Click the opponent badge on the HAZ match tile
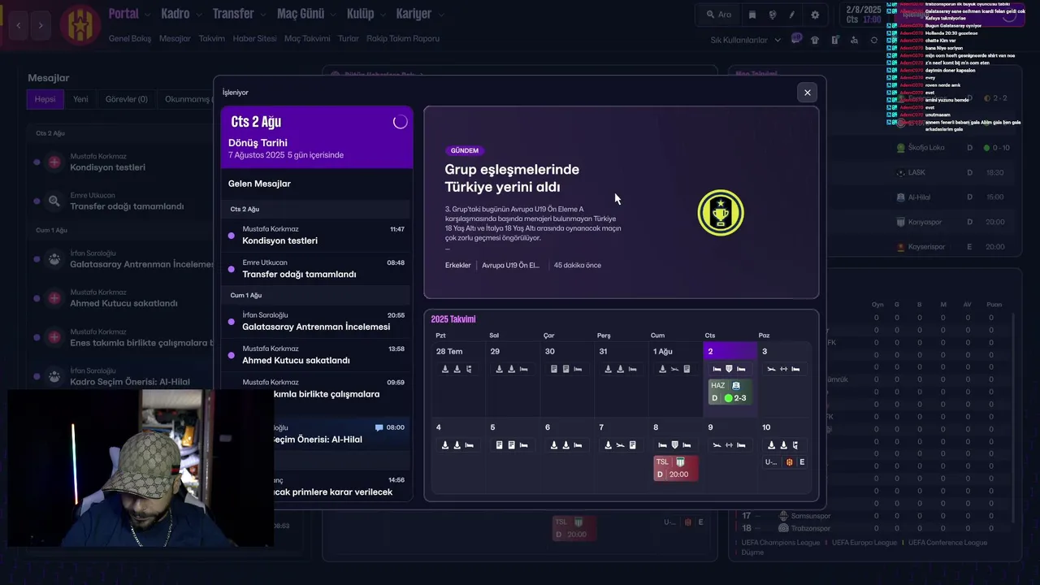 [736, 385]
